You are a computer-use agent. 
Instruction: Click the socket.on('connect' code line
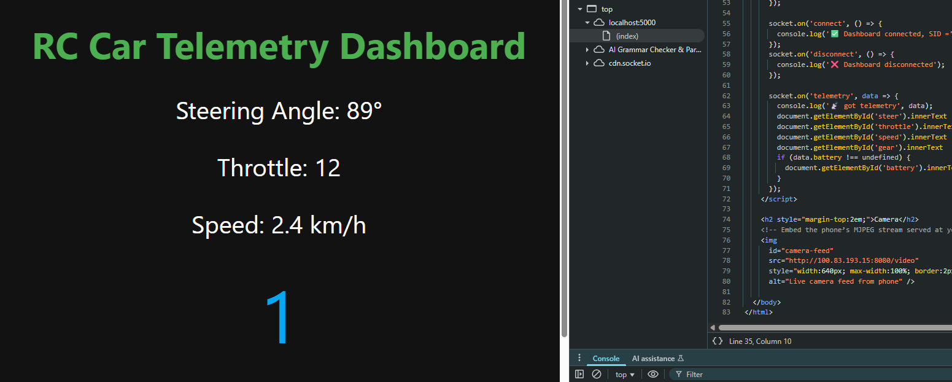click(825, 23)
